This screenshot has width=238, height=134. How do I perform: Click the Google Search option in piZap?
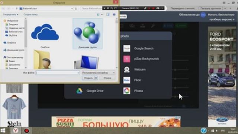tap(138, 48)
